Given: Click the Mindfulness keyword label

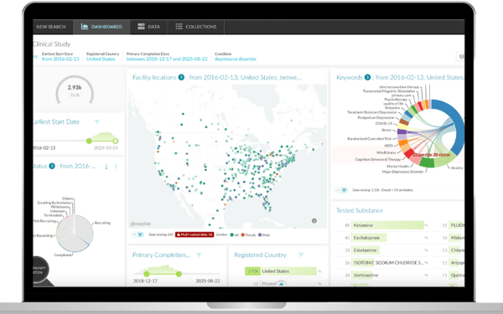Looking at the screenshot, I should pyautogui.click(x=386, y=153).
